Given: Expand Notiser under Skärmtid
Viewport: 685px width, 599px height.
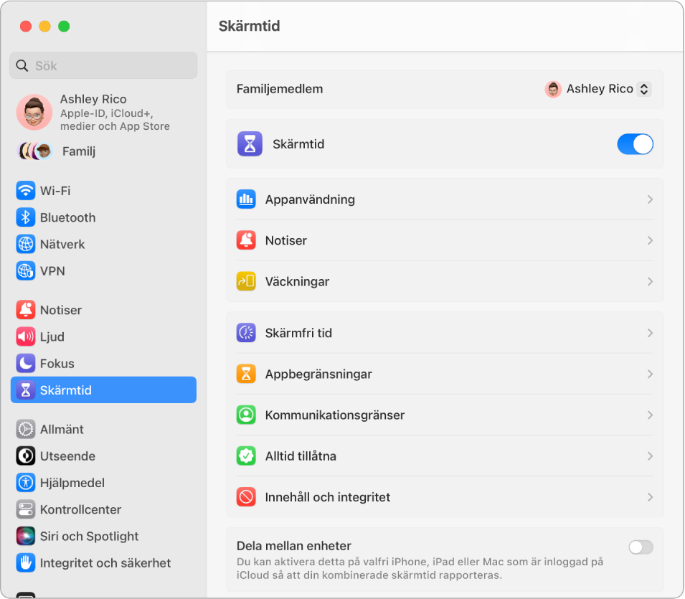Looking at the screenshot, I should coord(649,240).
